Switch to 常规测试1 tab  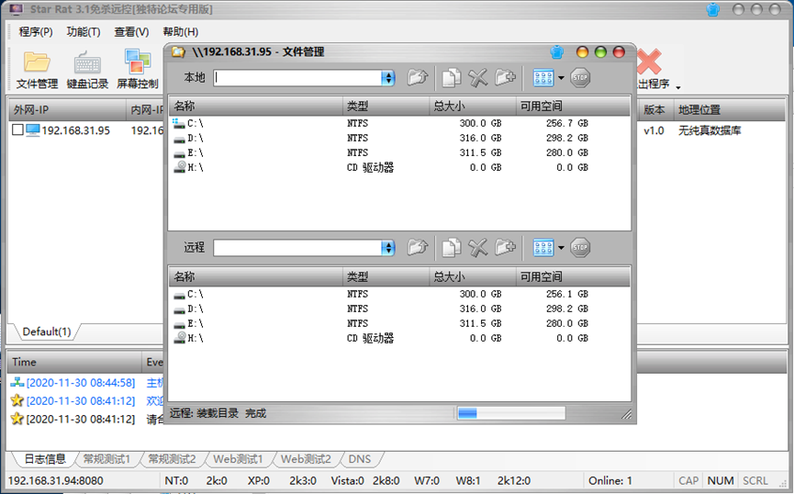coord(106,459)
